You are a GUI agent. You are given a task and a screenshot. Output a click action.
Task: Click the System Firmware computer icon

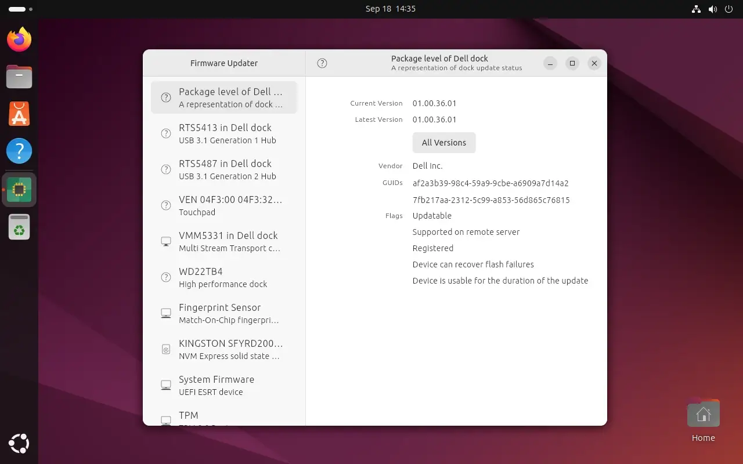coord(166,385)
